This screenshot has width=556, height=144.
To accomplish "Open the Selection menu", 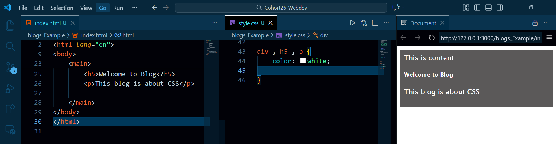I will pos(62,8).
